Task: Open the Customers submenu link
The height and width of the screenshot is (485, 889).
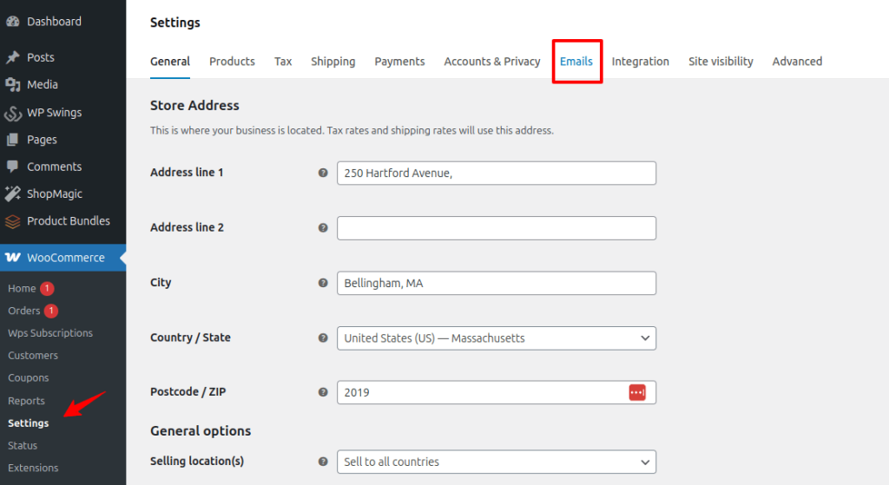Action: [33, 355]
